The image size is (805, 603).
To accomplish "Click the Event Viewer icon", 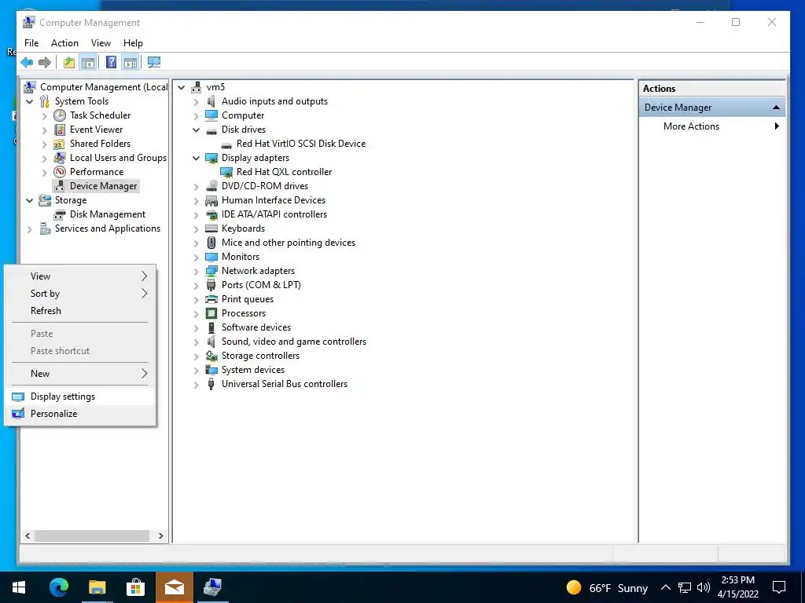I will click(60, 130).
